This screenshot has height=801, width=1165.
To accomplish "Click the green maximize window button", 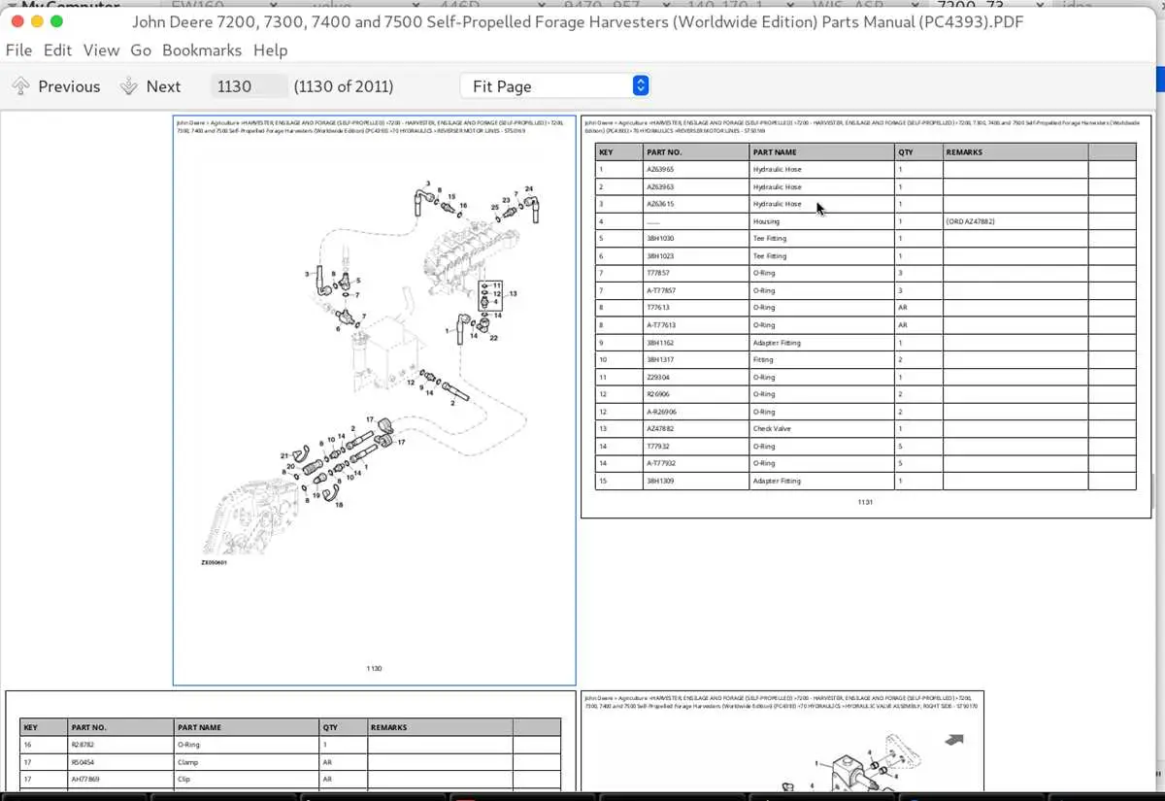I will (x=56, y=21).
